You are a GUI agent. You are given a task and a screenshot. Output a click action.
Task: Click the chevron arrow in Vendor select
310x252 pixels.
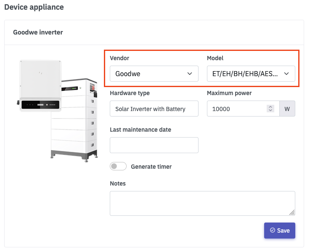[x=189, y=74]
